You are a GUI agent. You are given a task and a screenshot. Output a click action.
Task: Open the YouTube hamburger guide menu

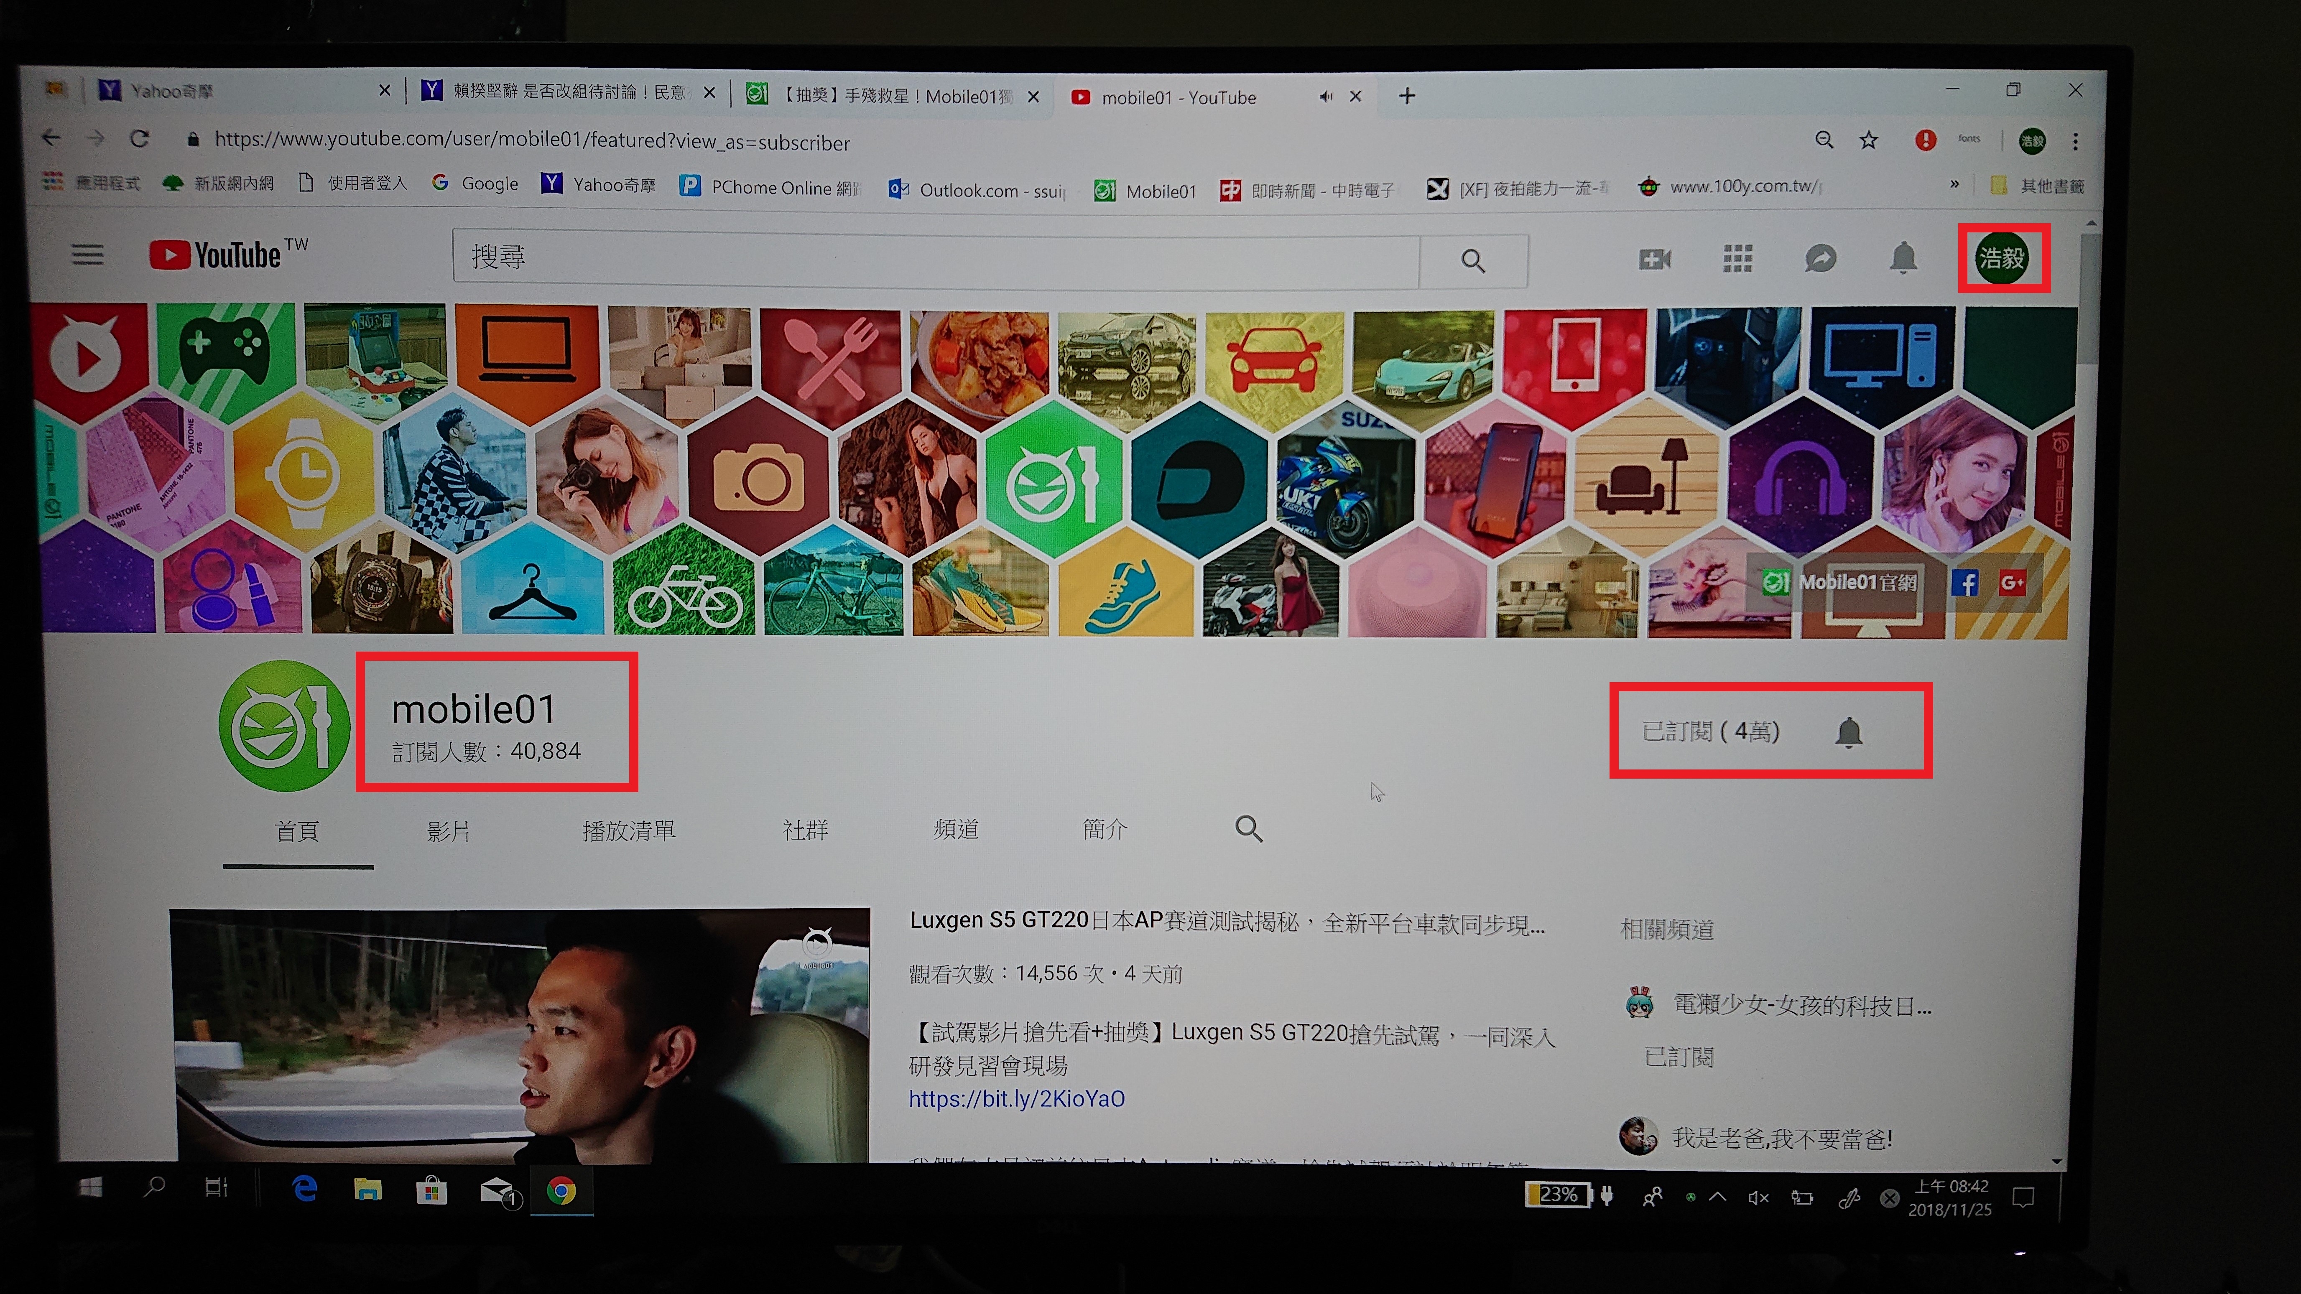[x=87, y=255]
